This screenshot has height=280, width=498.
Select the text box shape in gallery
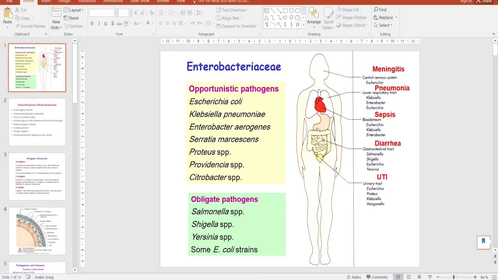(267, 10)
